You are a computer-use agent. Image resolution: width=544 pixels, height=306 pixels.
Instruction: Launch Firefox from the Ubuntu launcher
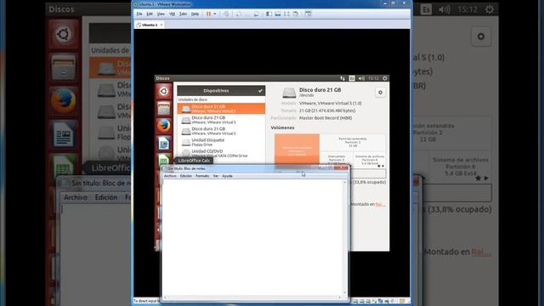click(164, 125)
